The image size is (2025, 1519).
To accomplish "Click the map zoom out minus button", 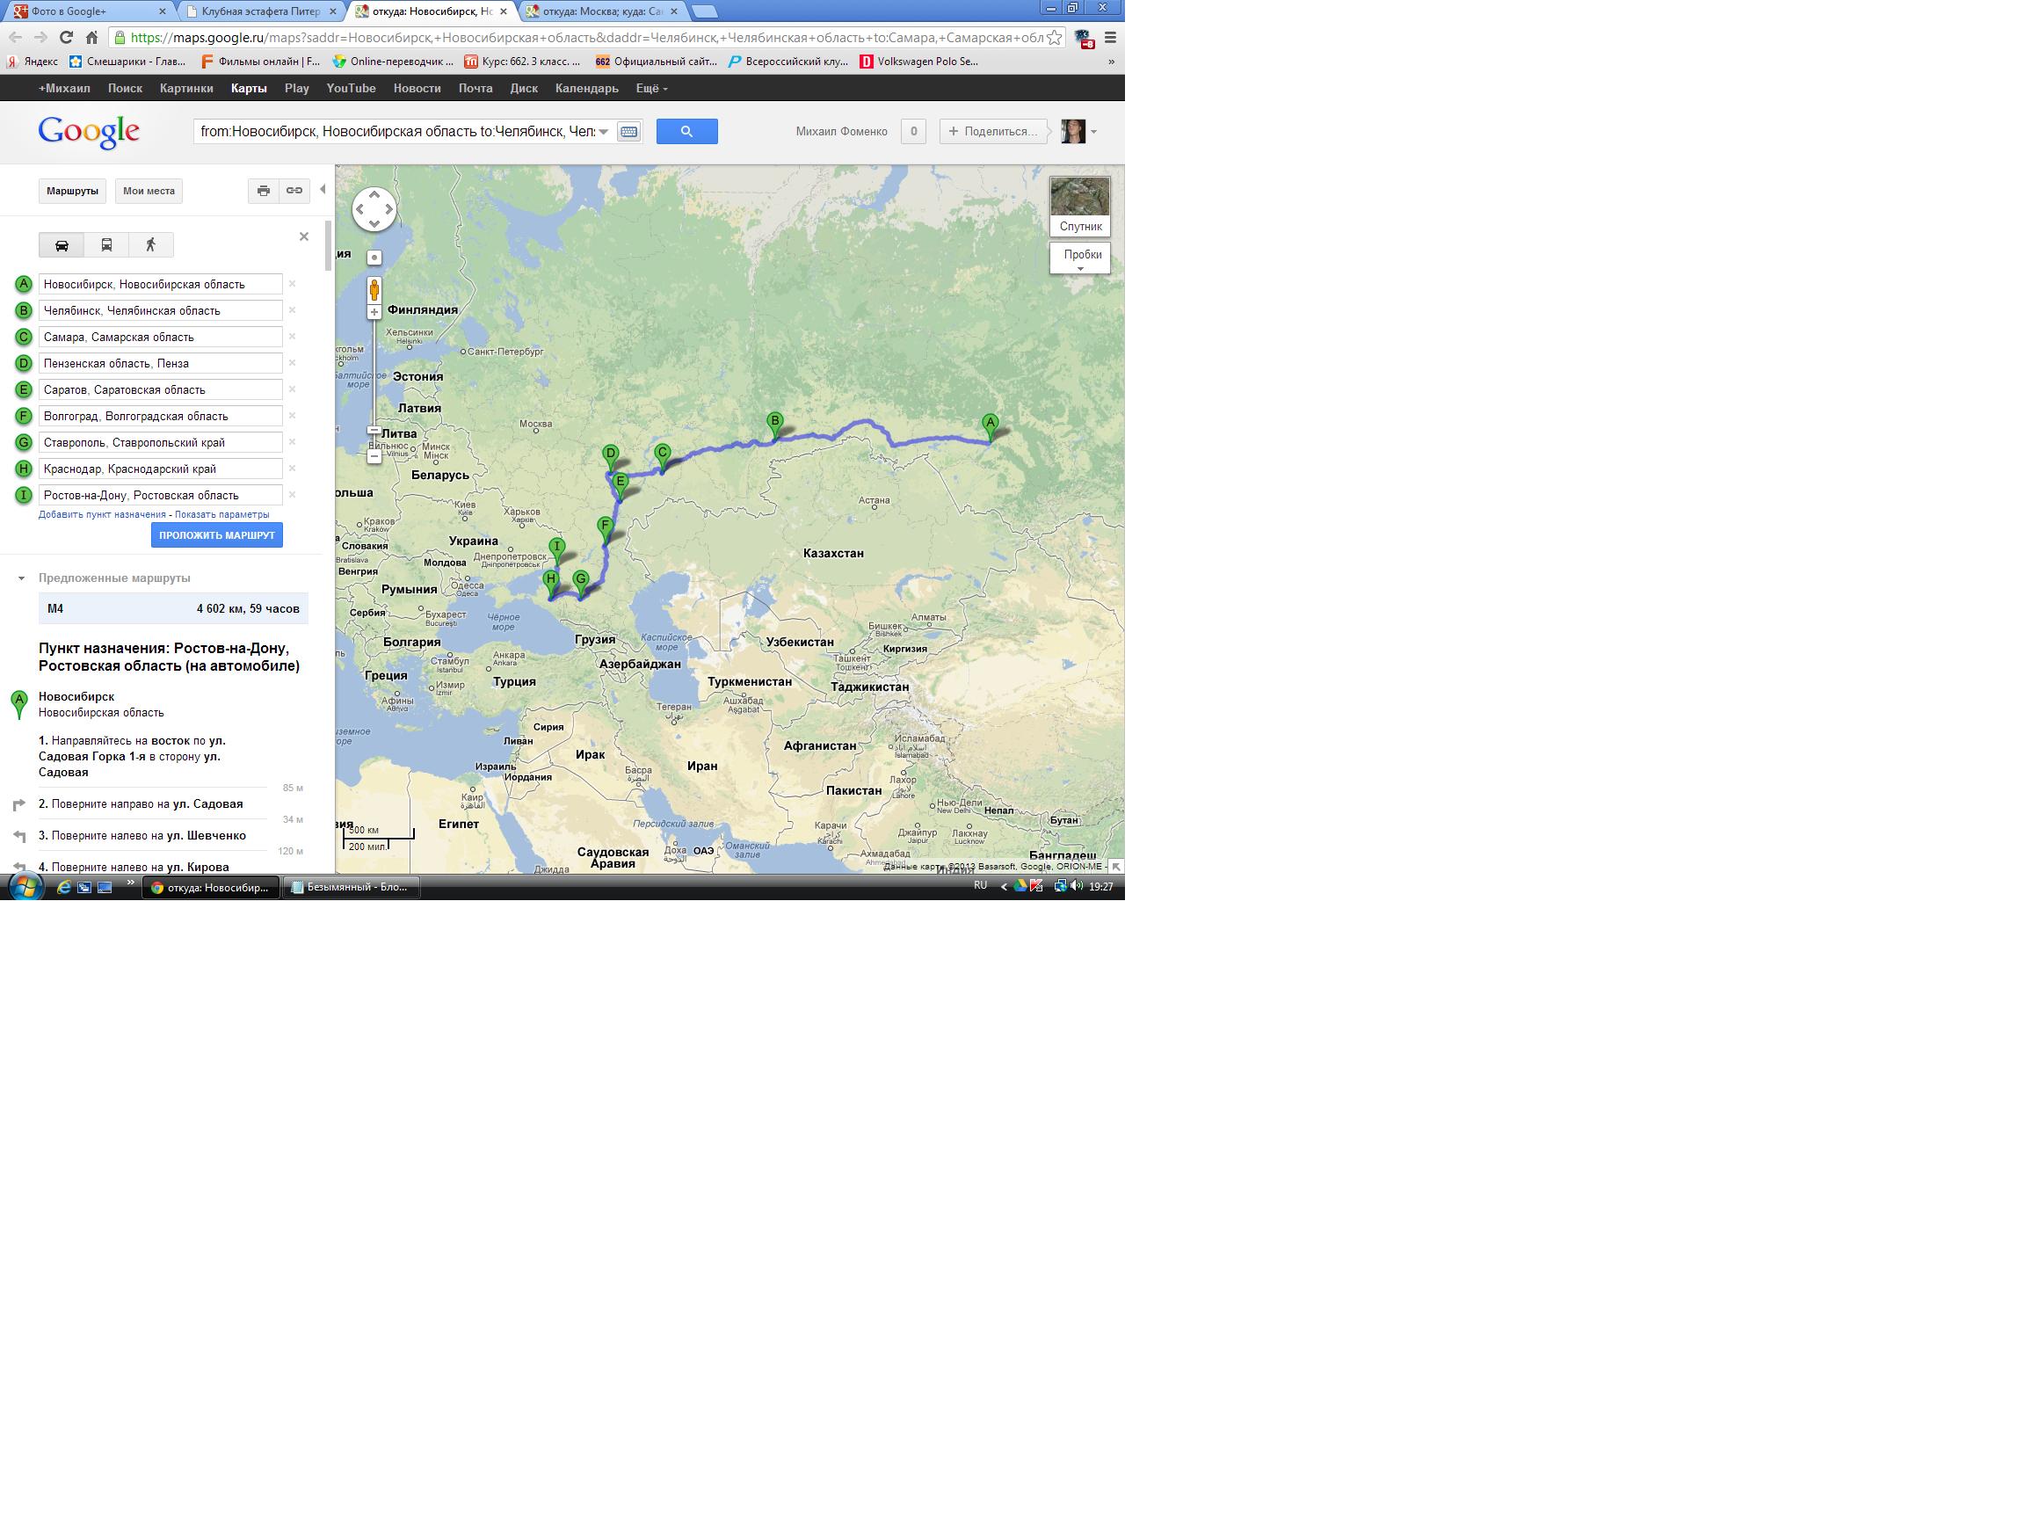I will pos(374,456).
